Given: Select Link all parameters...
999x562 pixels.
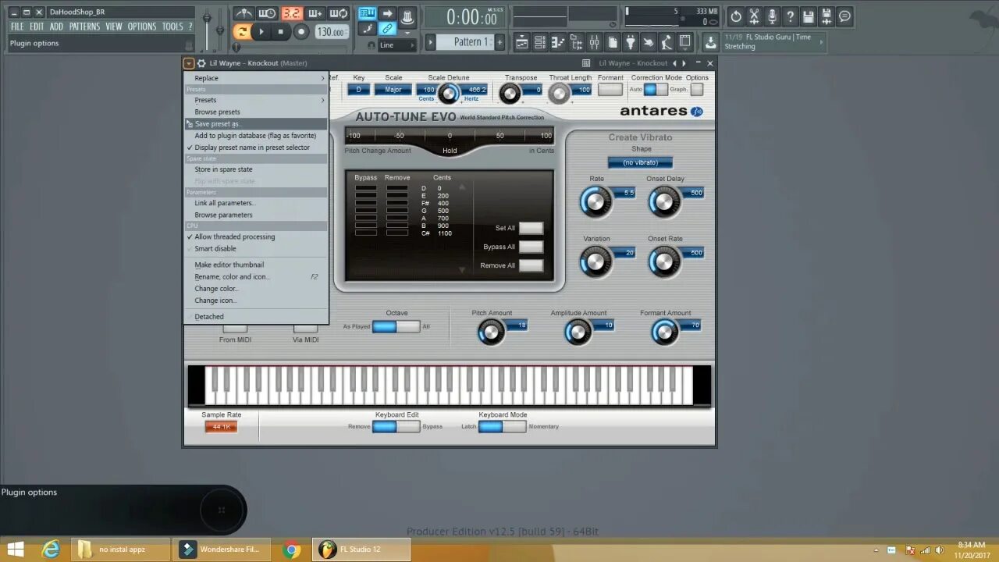Looking at the screenshot, I should click(x=256, y=203).
